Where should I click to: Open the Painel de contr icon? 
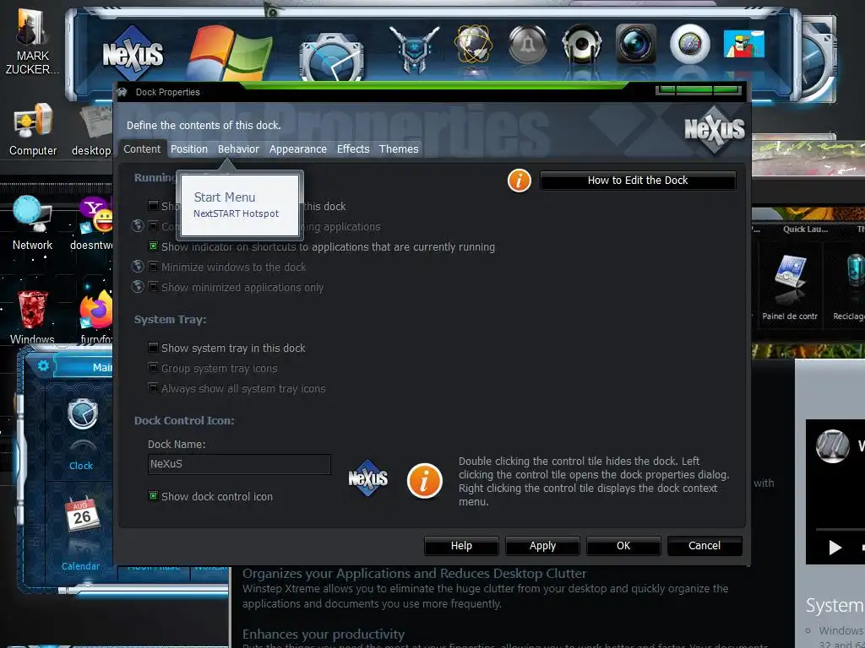(x=790, y=287)
